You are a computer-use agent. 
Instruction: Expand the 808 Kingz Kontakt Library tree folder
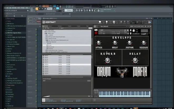[x=46, y=37]
